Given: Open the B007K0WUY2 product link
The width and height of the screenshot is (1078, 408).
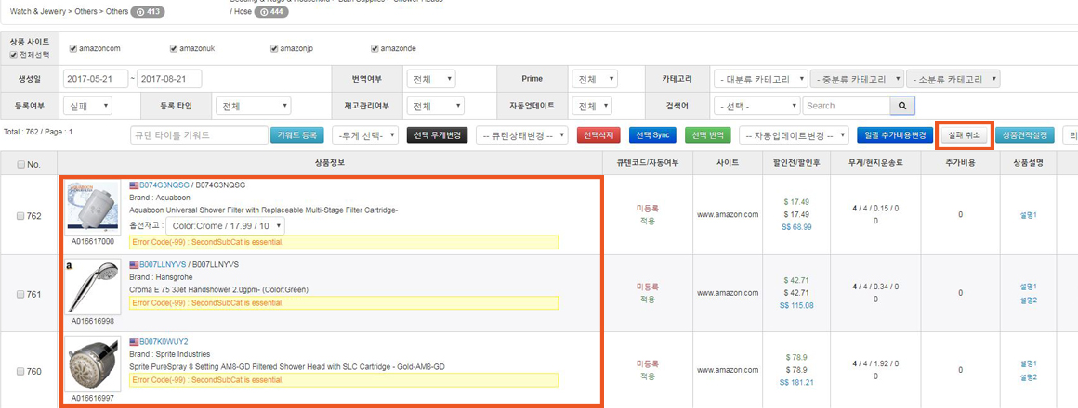Looking at the screenshot, I should (164, 341).
